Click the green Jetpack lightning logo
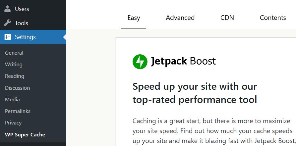 pyautogui.click(x=140, y=62)
